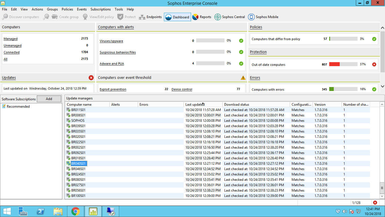The width and height of the screenshot is (385, 217).
Task: Click the Add software subscription button
Action: [49, 99]
